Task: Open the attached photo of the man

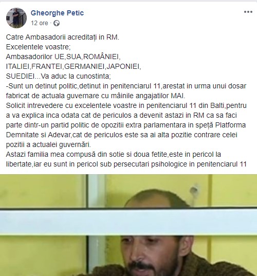Action: click(128, 225)
